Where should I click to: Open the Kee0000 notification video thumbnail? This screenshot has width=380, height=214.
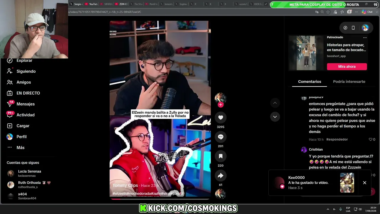coord(347,183)
